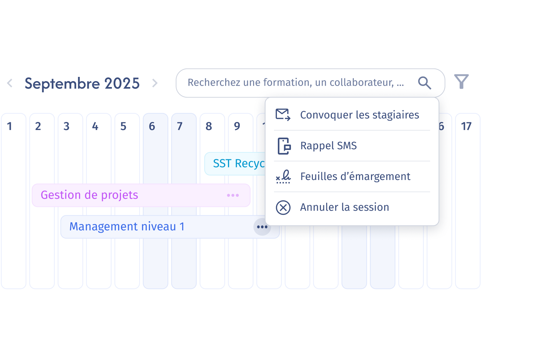Open the funnel filter icon
The width and height of the screenshot is (537, 353).
click(x=461, y=81)
